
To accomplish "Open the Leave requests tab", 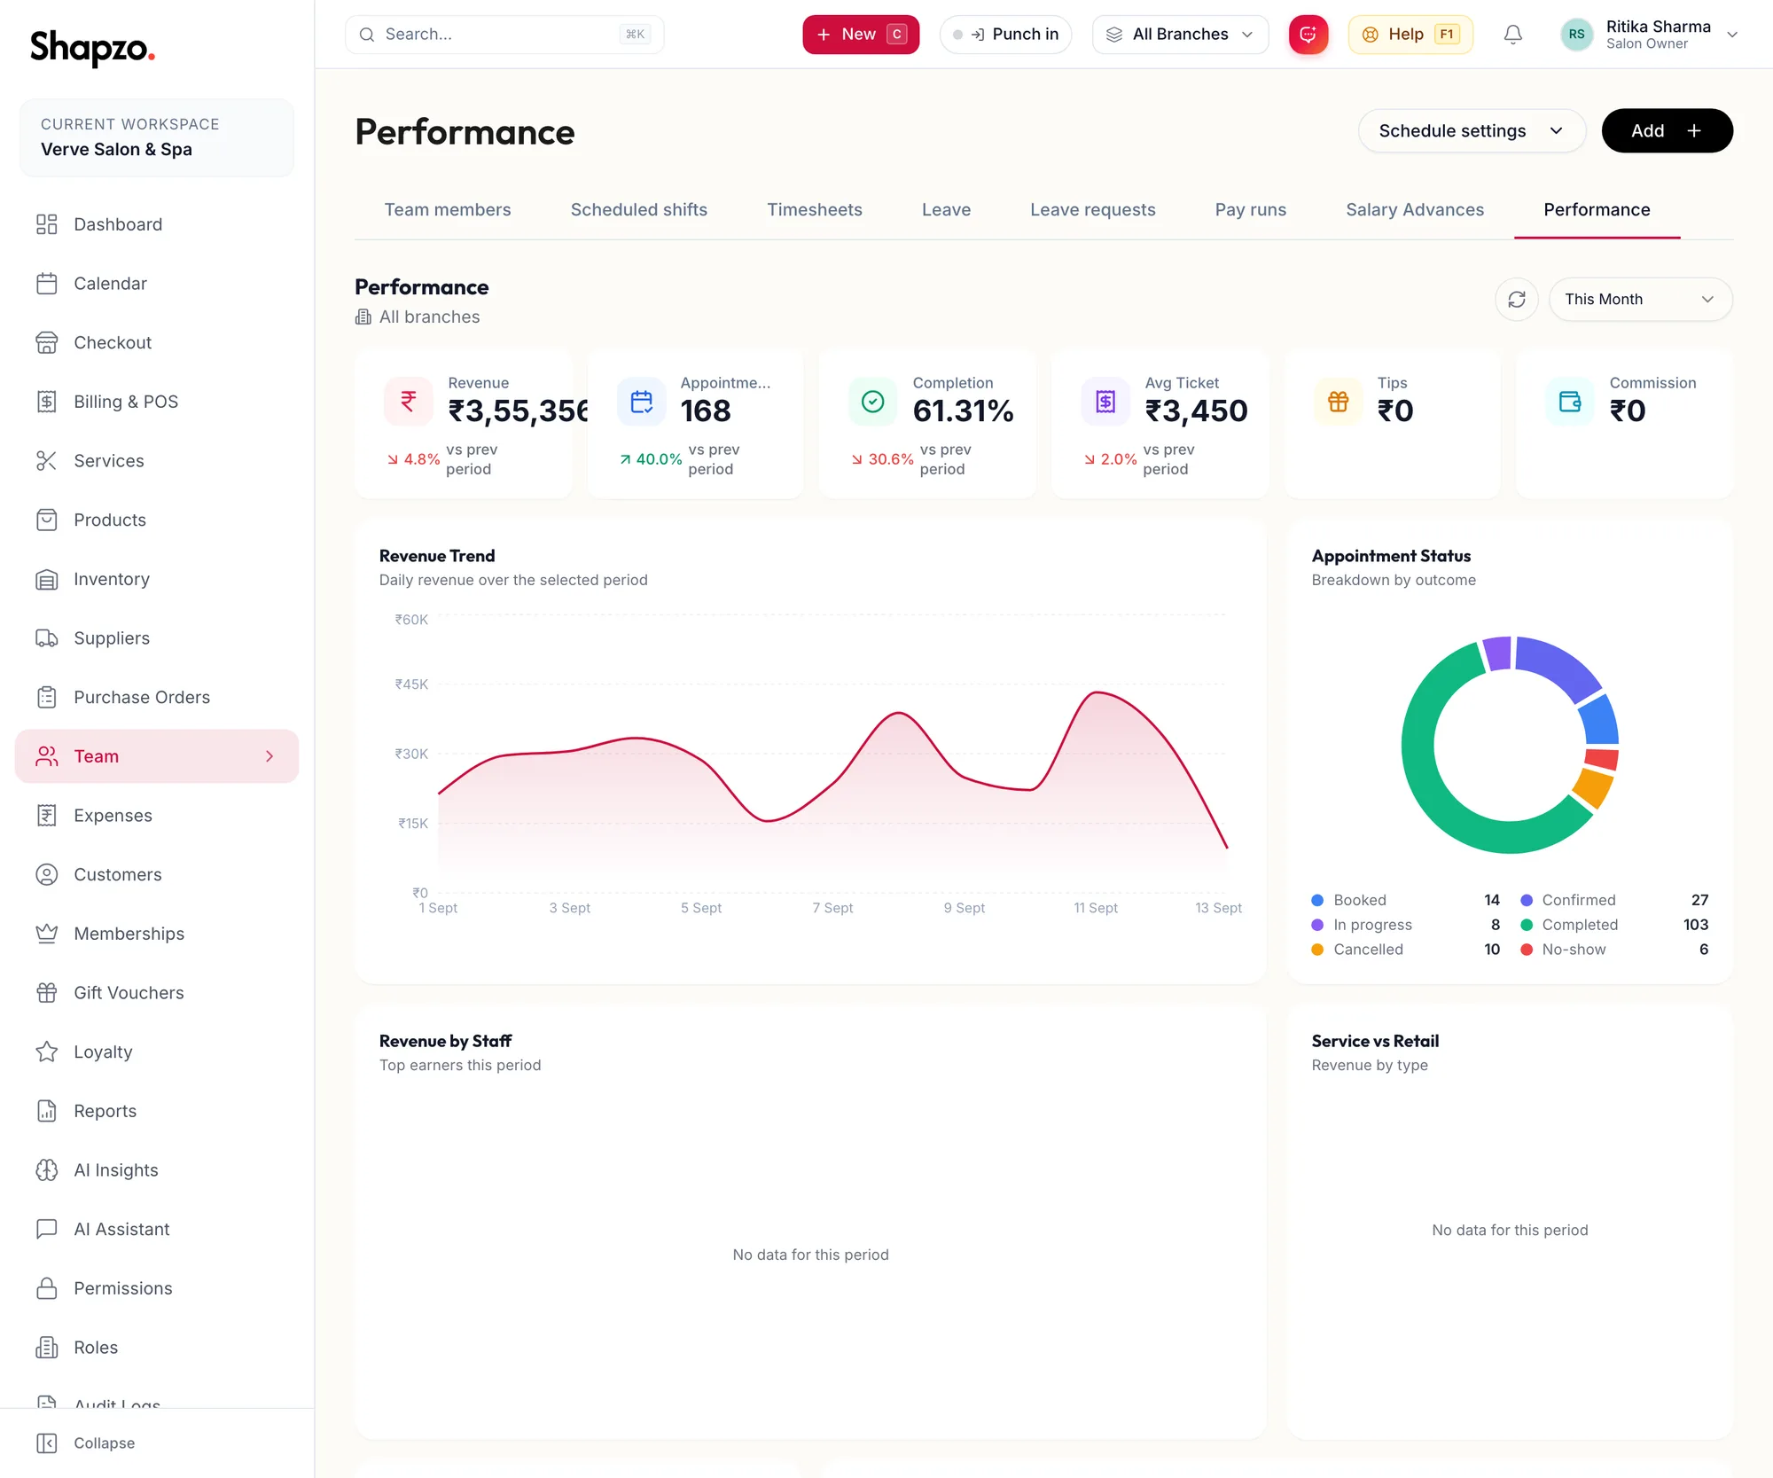I will pyautogui.click(x=1092, y=210).
